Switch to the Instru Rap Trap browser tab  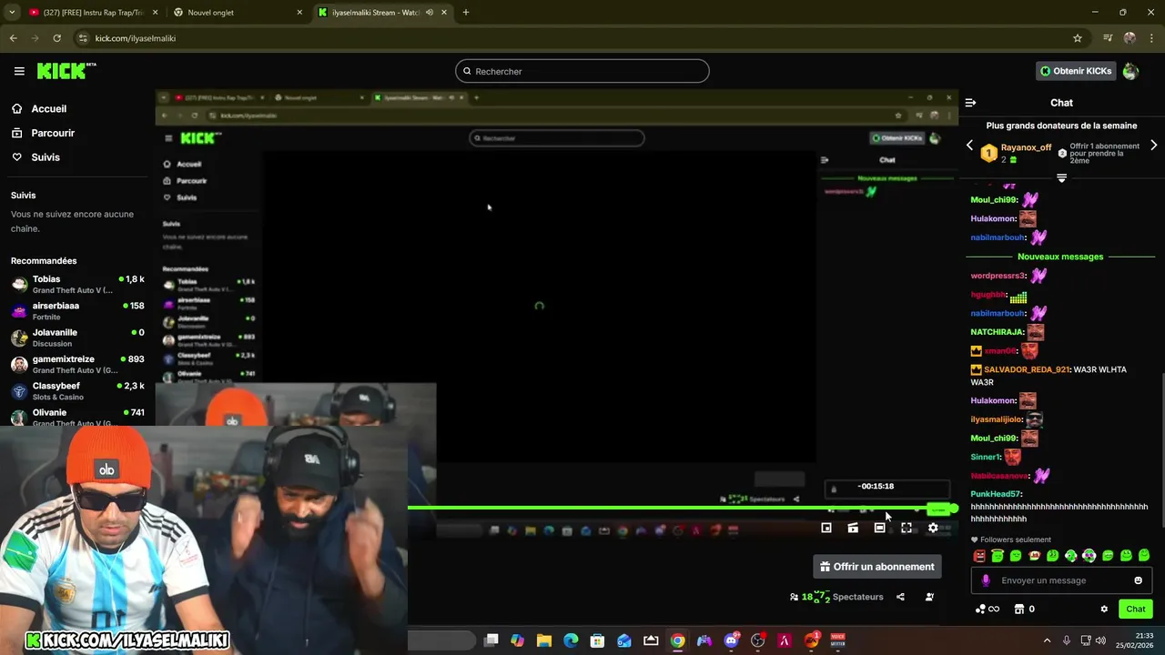coord(93,13)
